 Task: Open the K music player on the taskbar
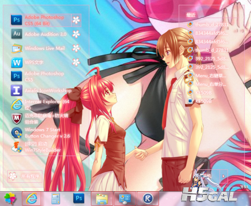(148, 198)
